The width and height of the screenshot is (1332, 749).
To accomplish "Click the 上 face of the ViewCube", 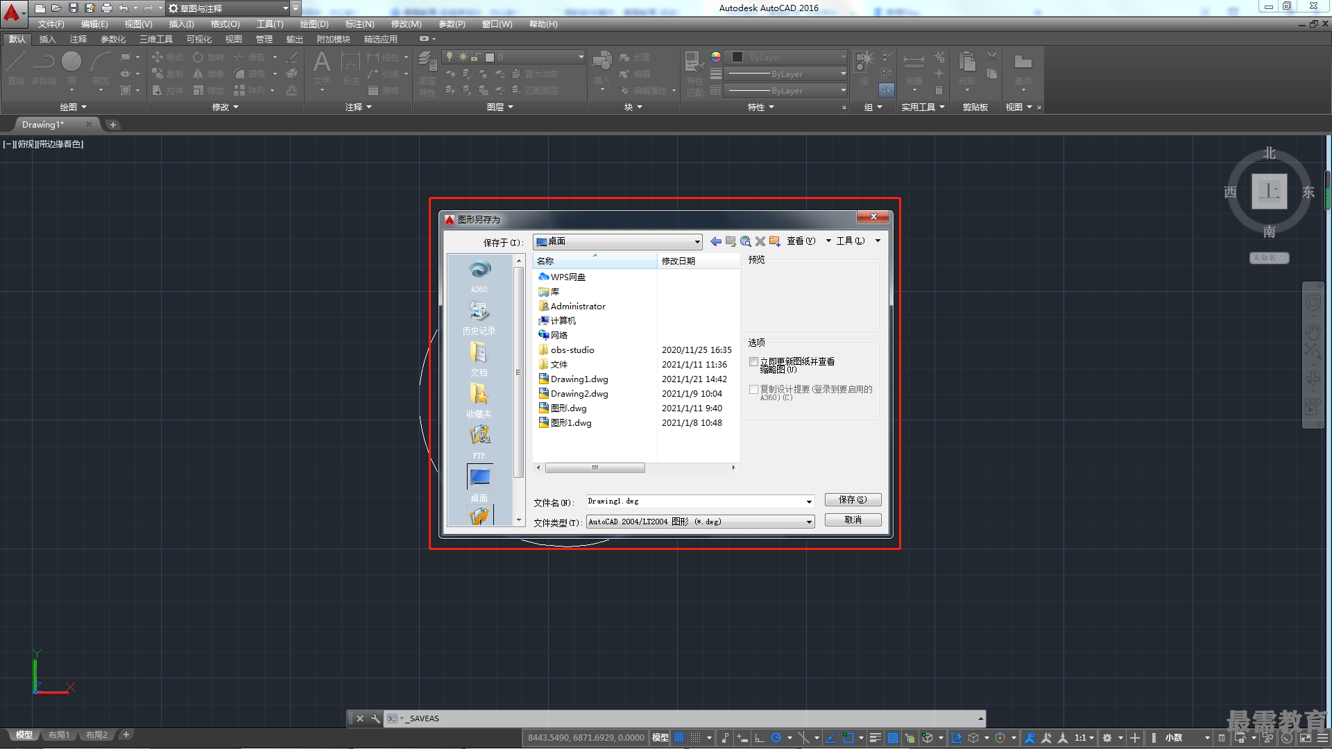I will pyautogui.click(x=1269, y=191).
